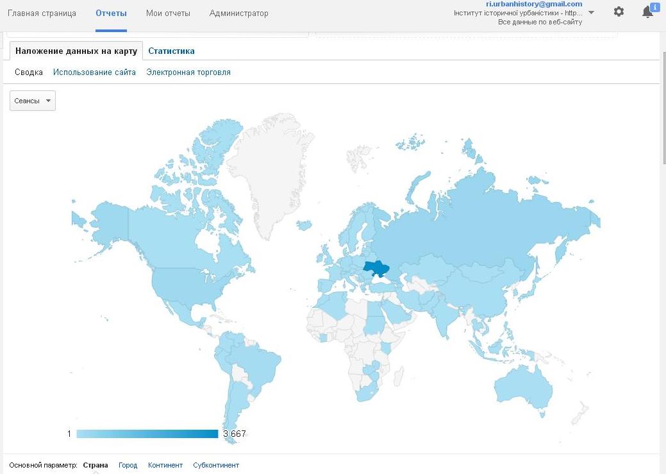Click Ukraine on the world map

[x=378, y=268]
